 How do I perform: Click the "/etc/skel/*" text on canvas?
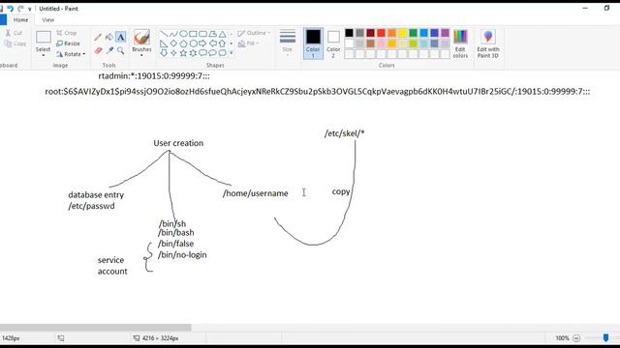[x=345, y=133]
